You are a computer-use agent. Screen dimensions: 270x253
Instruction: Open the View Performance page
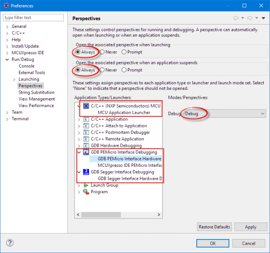tap(36, 106)
